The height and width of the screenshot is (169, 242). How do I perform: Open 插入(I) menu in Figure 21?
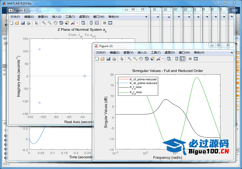click(x=142, y=52)
